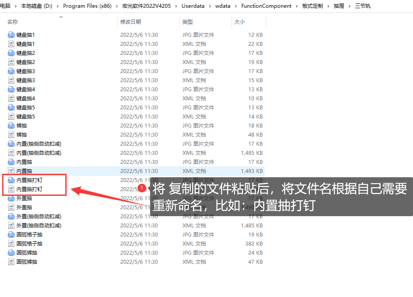Viewport: 413px width, 297px height.
Task: Click the 键盘抽5 JPG icon
Action: (11, 107)
